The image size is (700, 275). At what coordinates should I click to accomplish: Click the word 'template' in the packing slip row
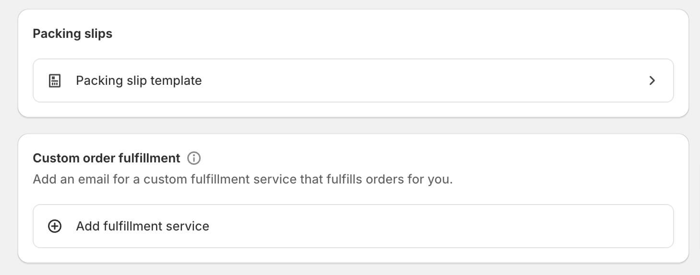click(x=176, y=80)
